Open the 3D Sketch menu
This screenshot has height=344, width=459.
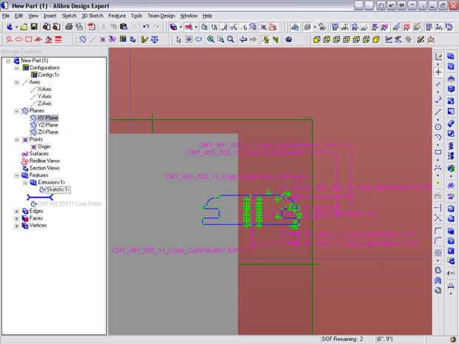click(x=93, y=16)
